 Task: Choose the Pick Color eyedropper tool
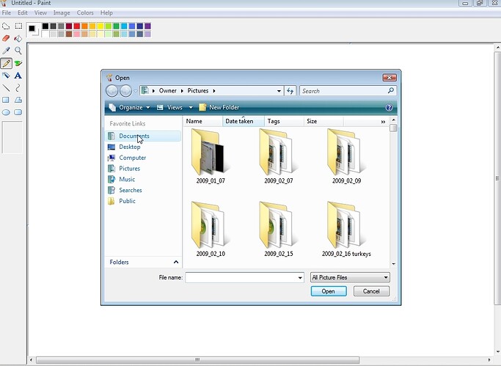point(6,51)
